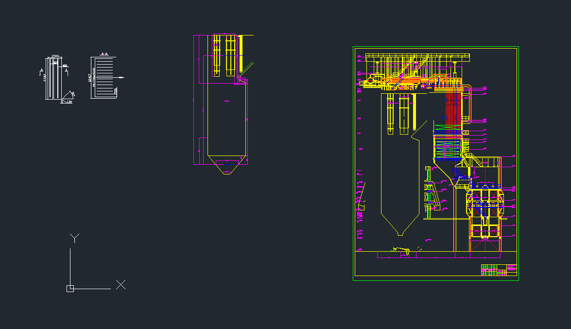Select the 1780 width dimension text

click(x=55, y=56)
